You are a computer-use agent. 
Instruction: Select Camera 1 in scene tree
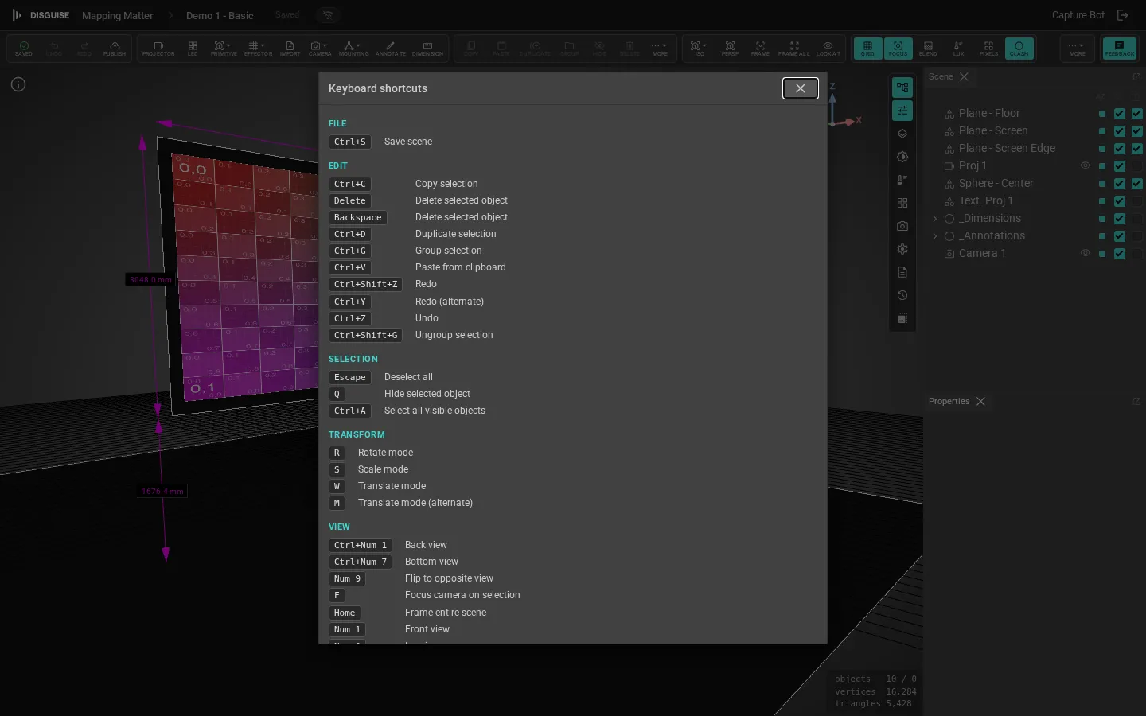(x=982, y=254)
